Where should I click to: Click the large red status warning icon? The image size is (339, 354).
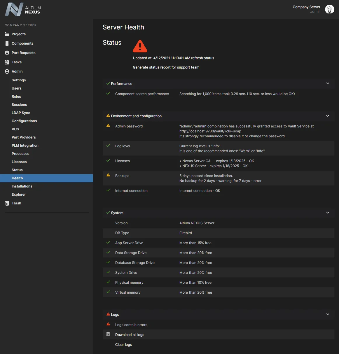[x=140, y=46]
